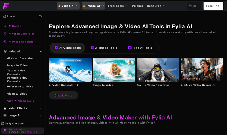Open the Pricing page
Screen dimensions: 227x135
(137, 6)
